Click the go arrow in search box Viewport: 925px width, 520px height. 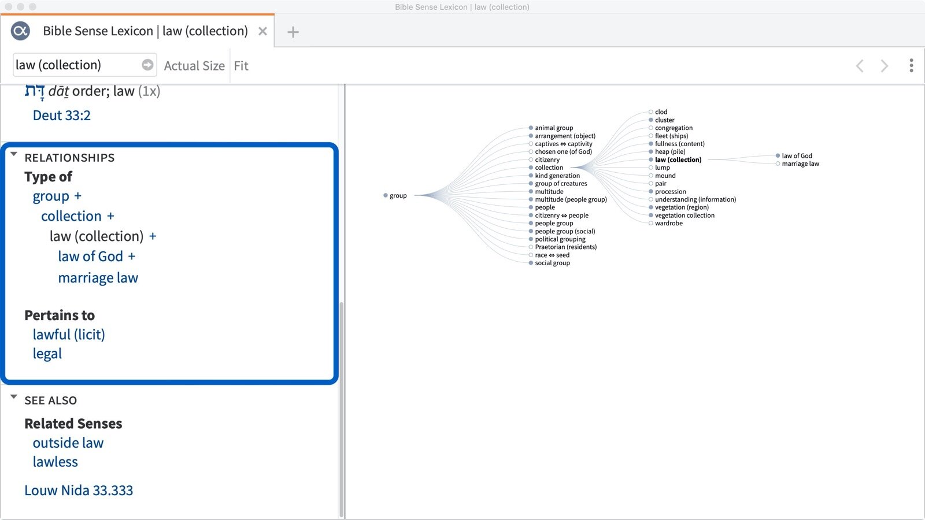147,65
